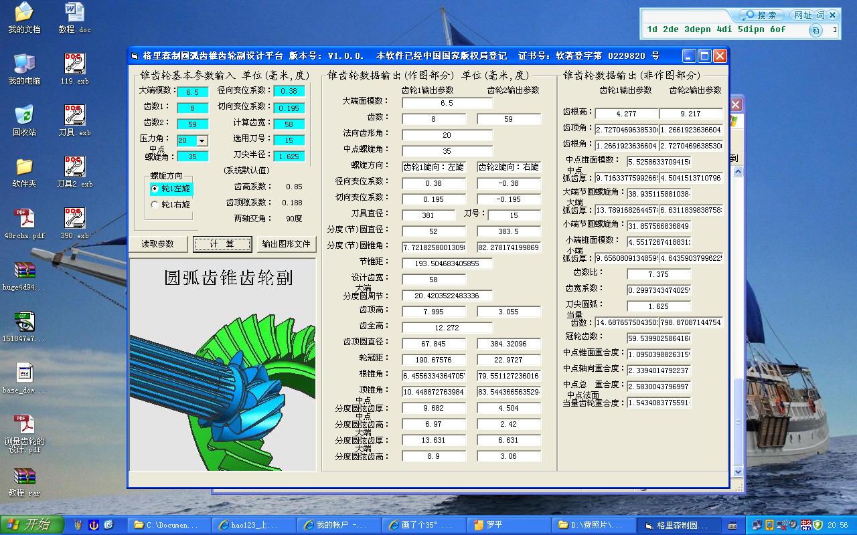Maximize the gear design window
Screen dimensions: 857x535
[704, 56]
